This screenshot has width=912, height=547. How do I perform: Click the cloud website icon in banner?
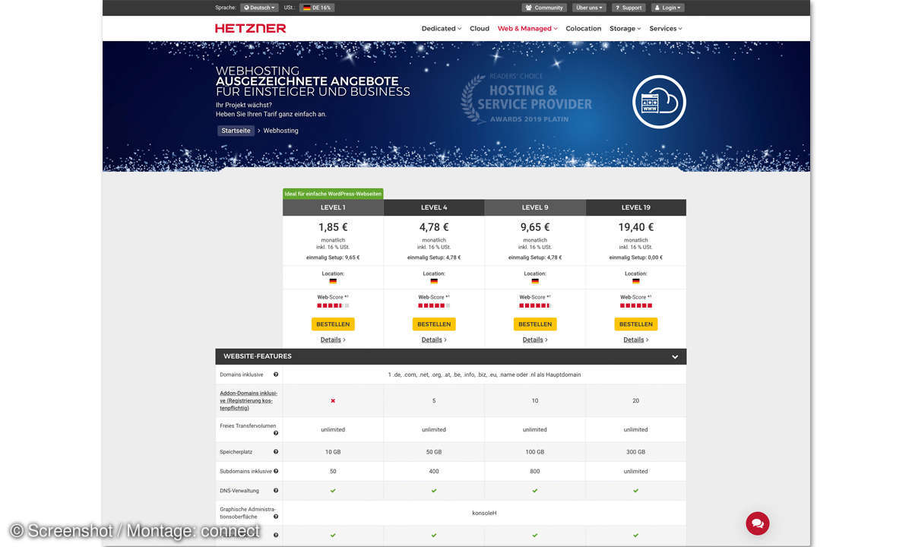pos(658,102)
